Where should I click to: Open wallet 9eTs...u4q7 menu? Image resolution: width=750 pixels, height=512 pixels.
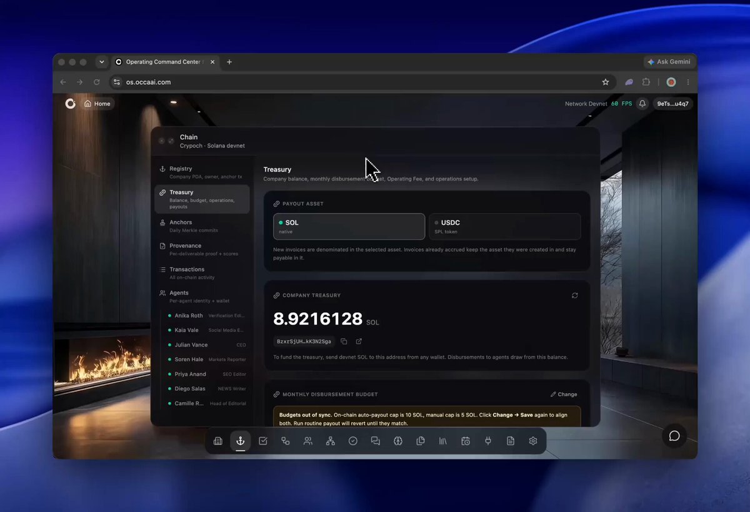pos(672,104)
